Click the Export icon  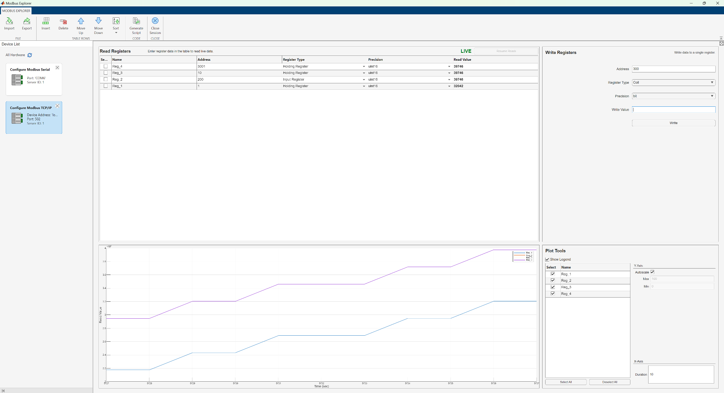[26, 24]
